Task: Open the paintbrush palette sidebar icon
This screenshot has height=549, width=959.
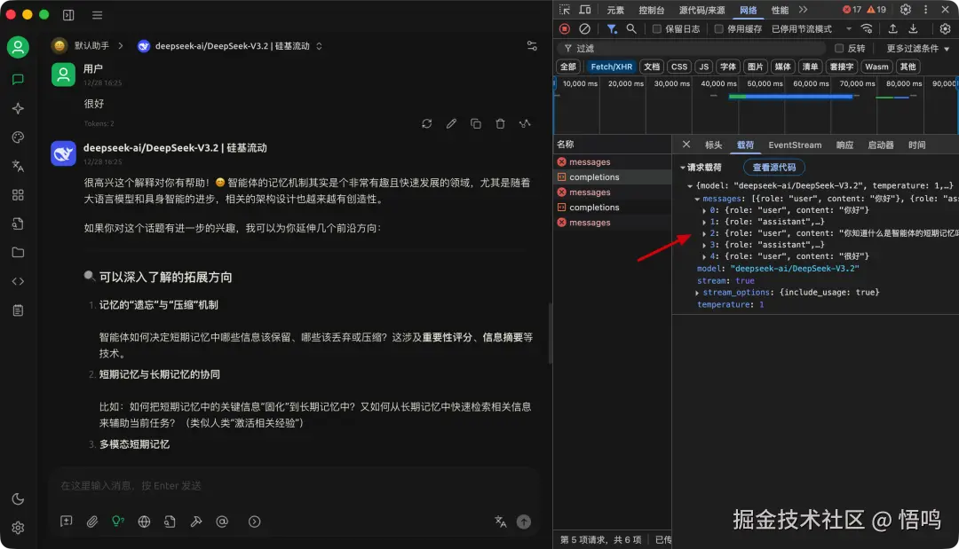Action: (x=18, y=137)
